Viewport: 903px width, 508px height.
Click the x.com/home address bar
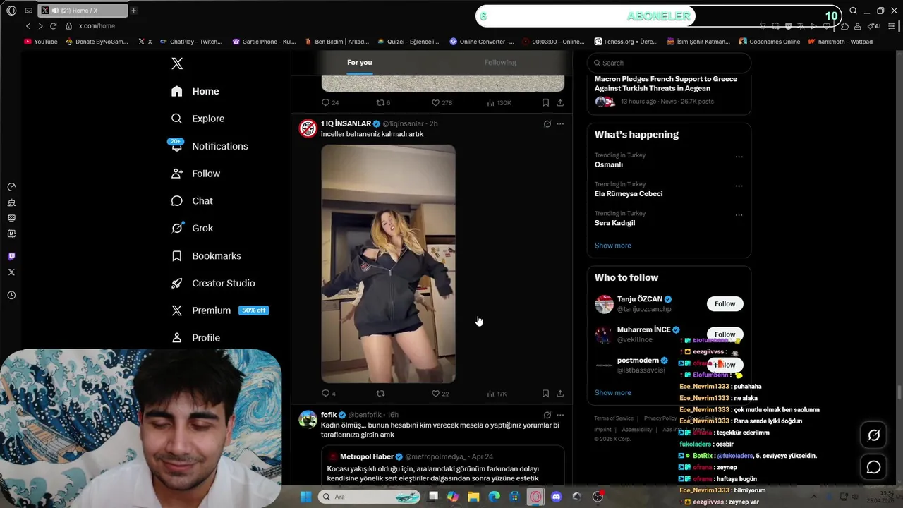point(97,26)
